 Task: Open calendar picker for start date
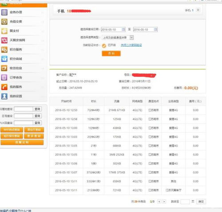pyautogui.click(x=123, y=29)
